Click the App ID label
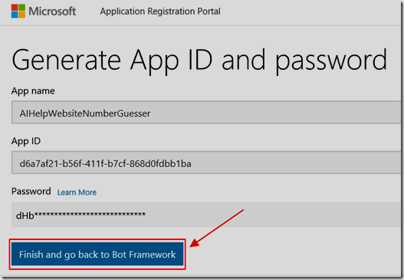Screen dimensions: 404x280 pos(26,141)
